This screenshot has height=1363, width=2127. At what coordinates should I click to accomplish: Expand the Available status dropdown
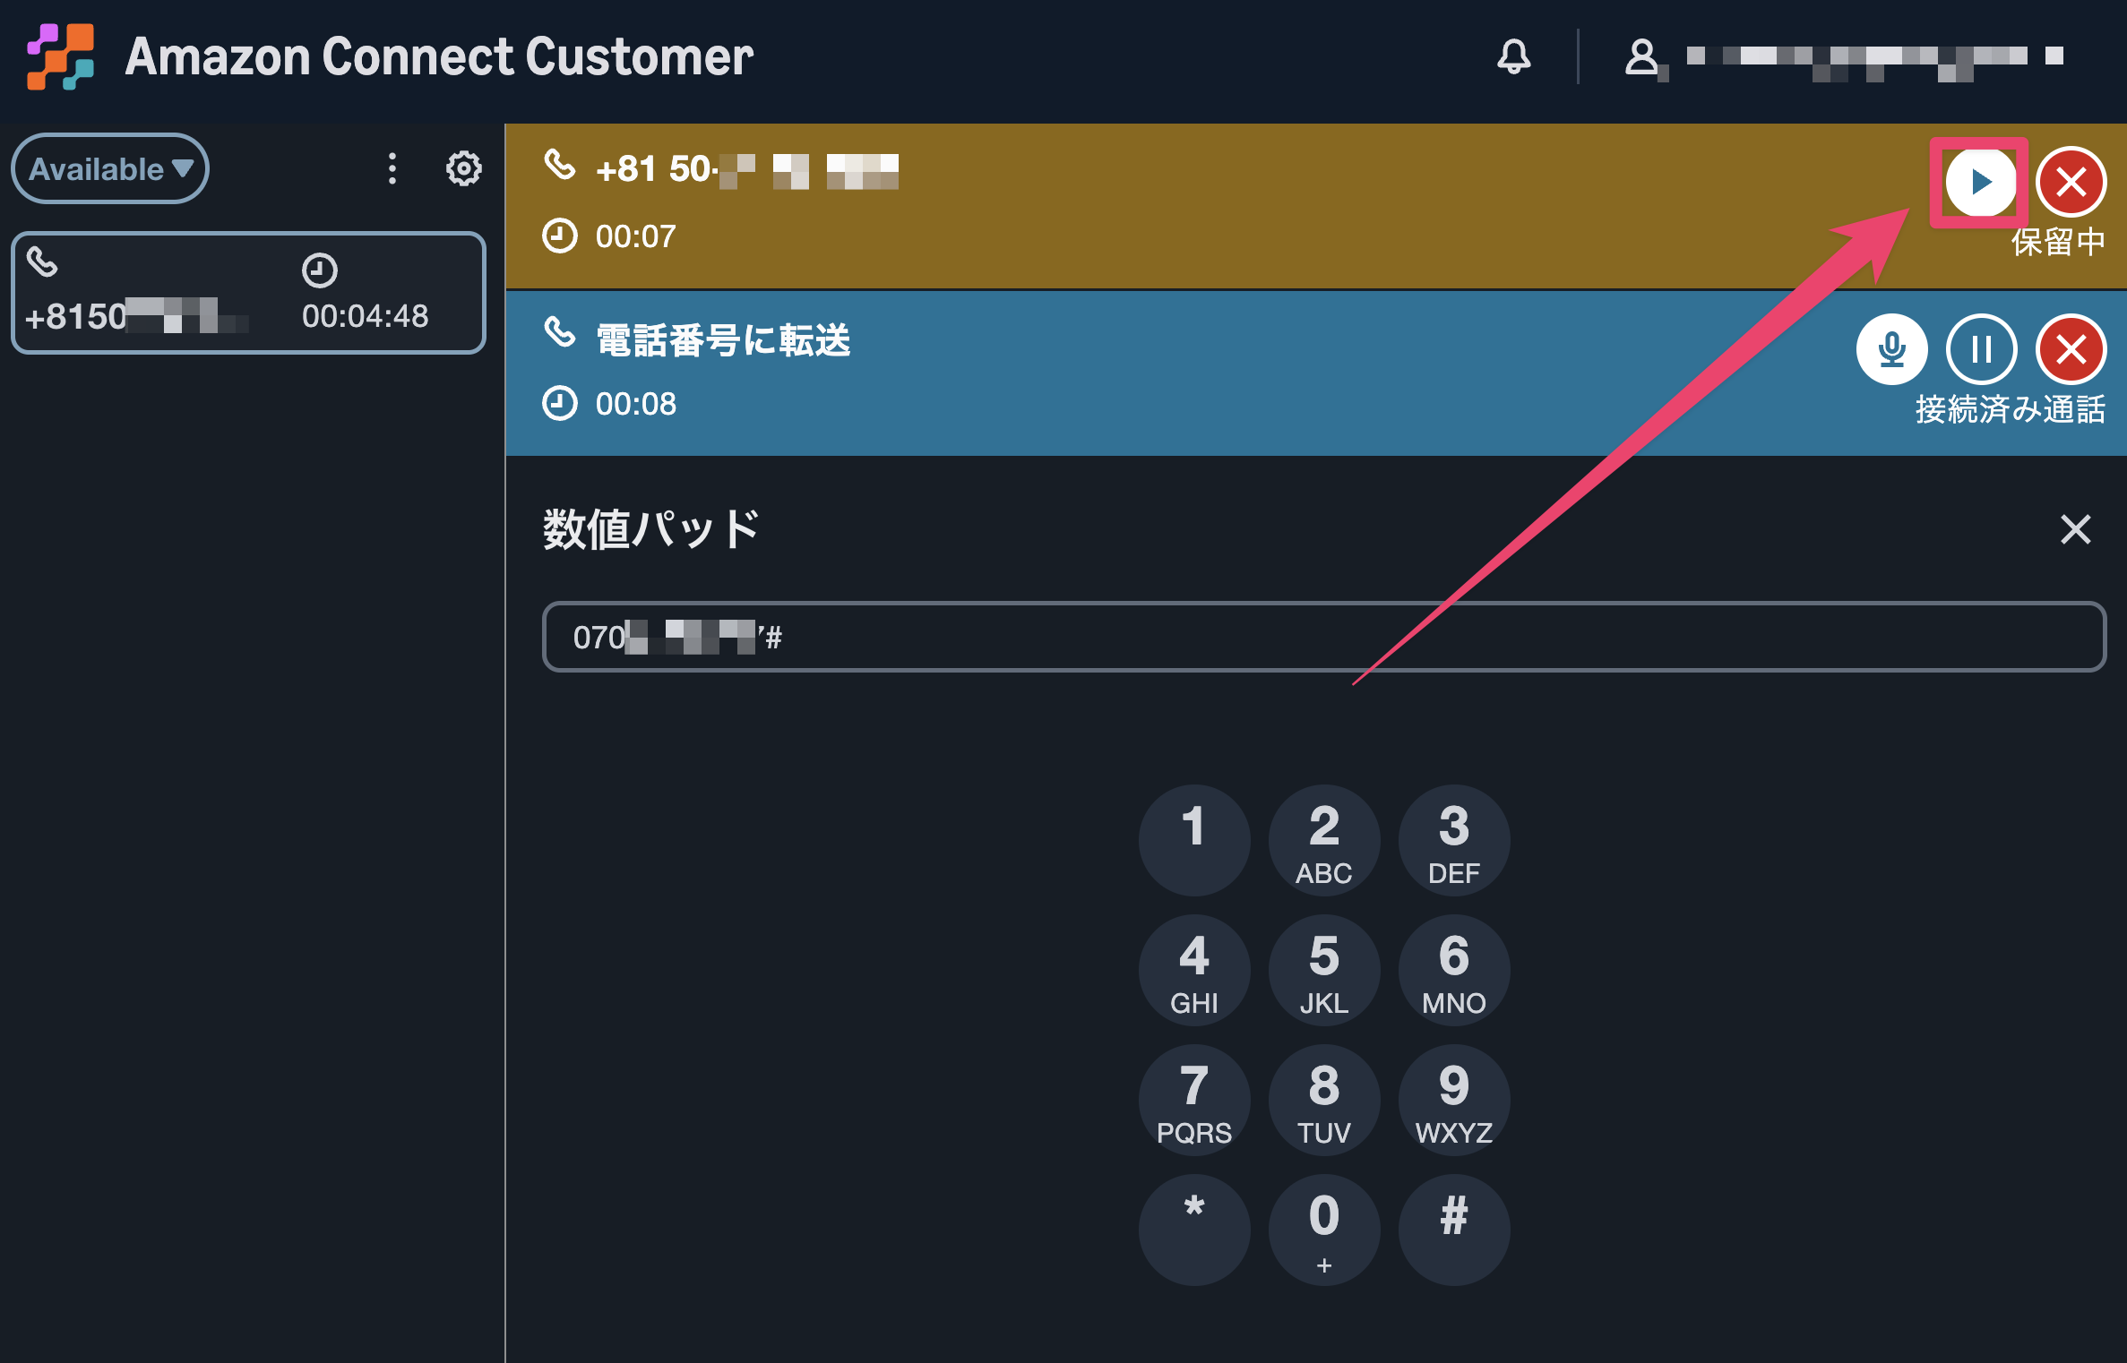(110, 168)
